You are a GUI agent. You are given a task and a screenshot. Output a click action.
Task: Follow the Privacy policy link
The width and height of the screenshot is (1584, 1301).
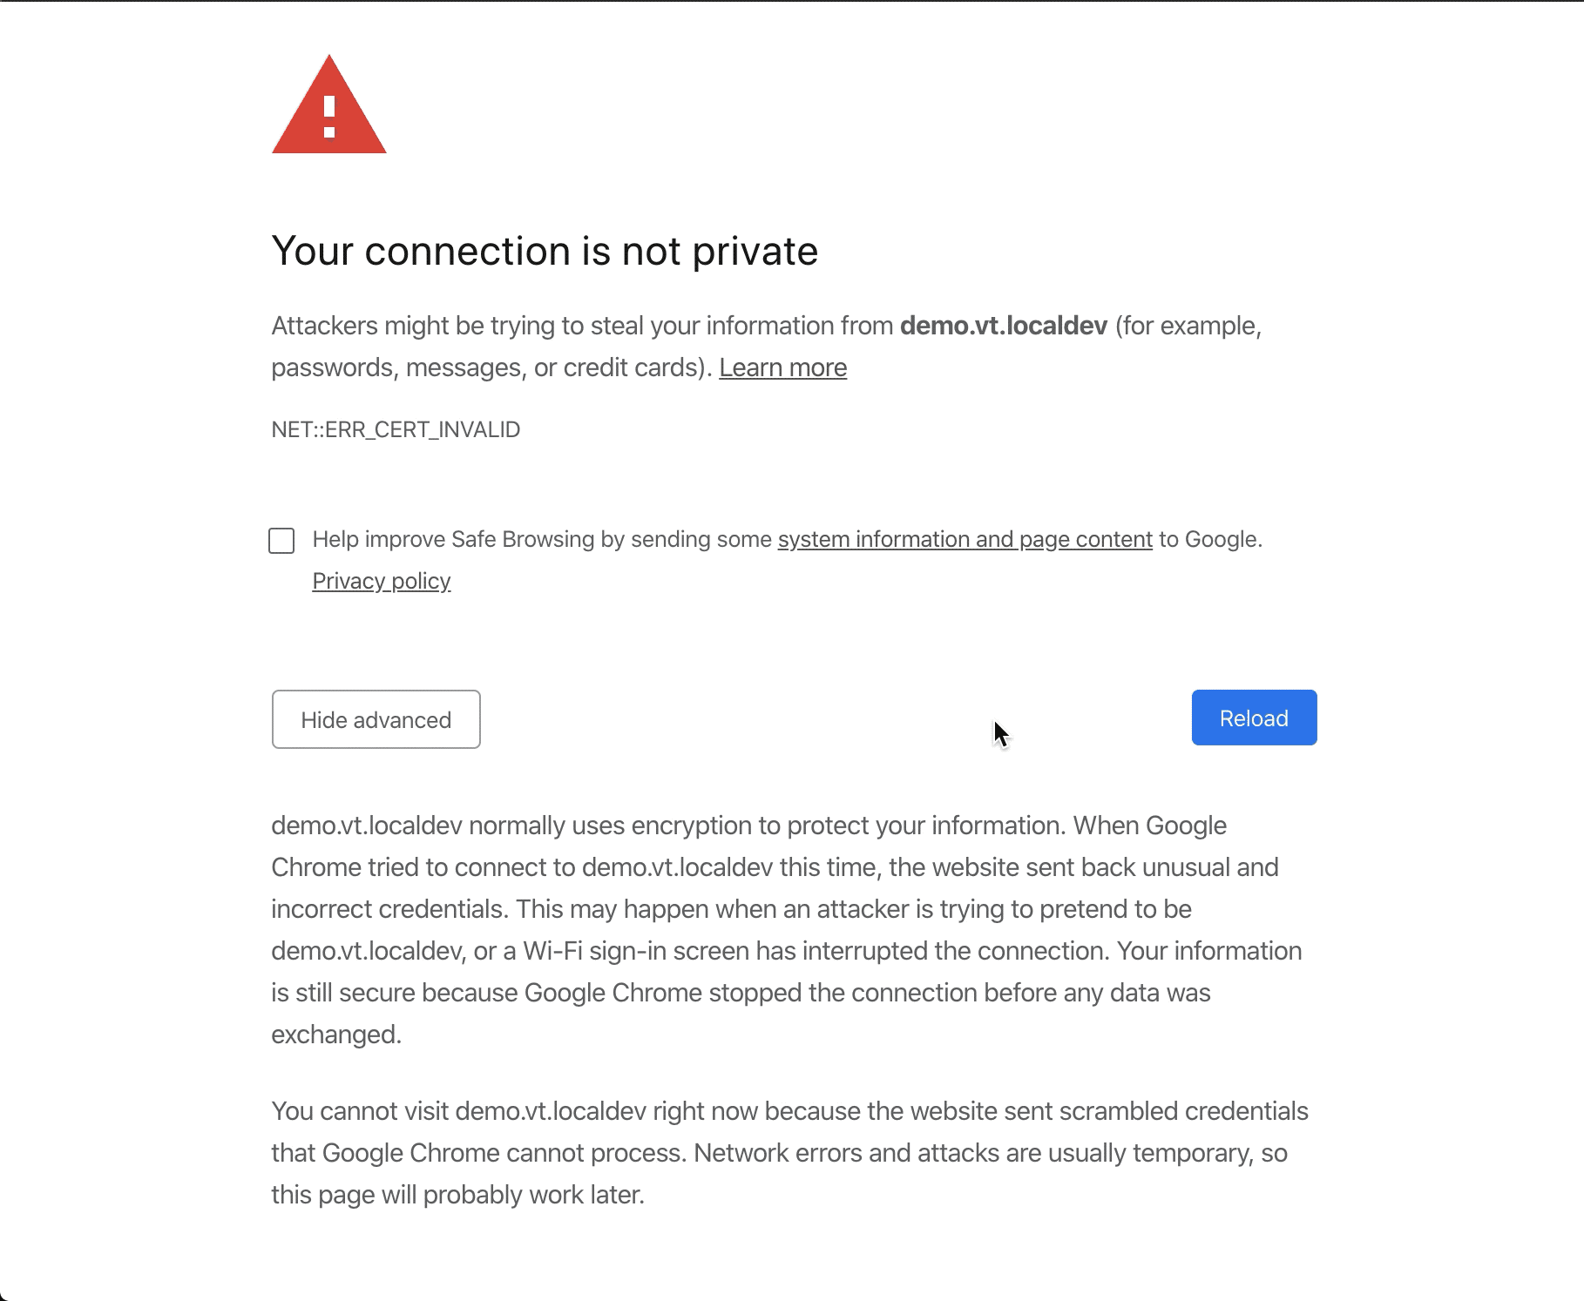tap(381, 581)
